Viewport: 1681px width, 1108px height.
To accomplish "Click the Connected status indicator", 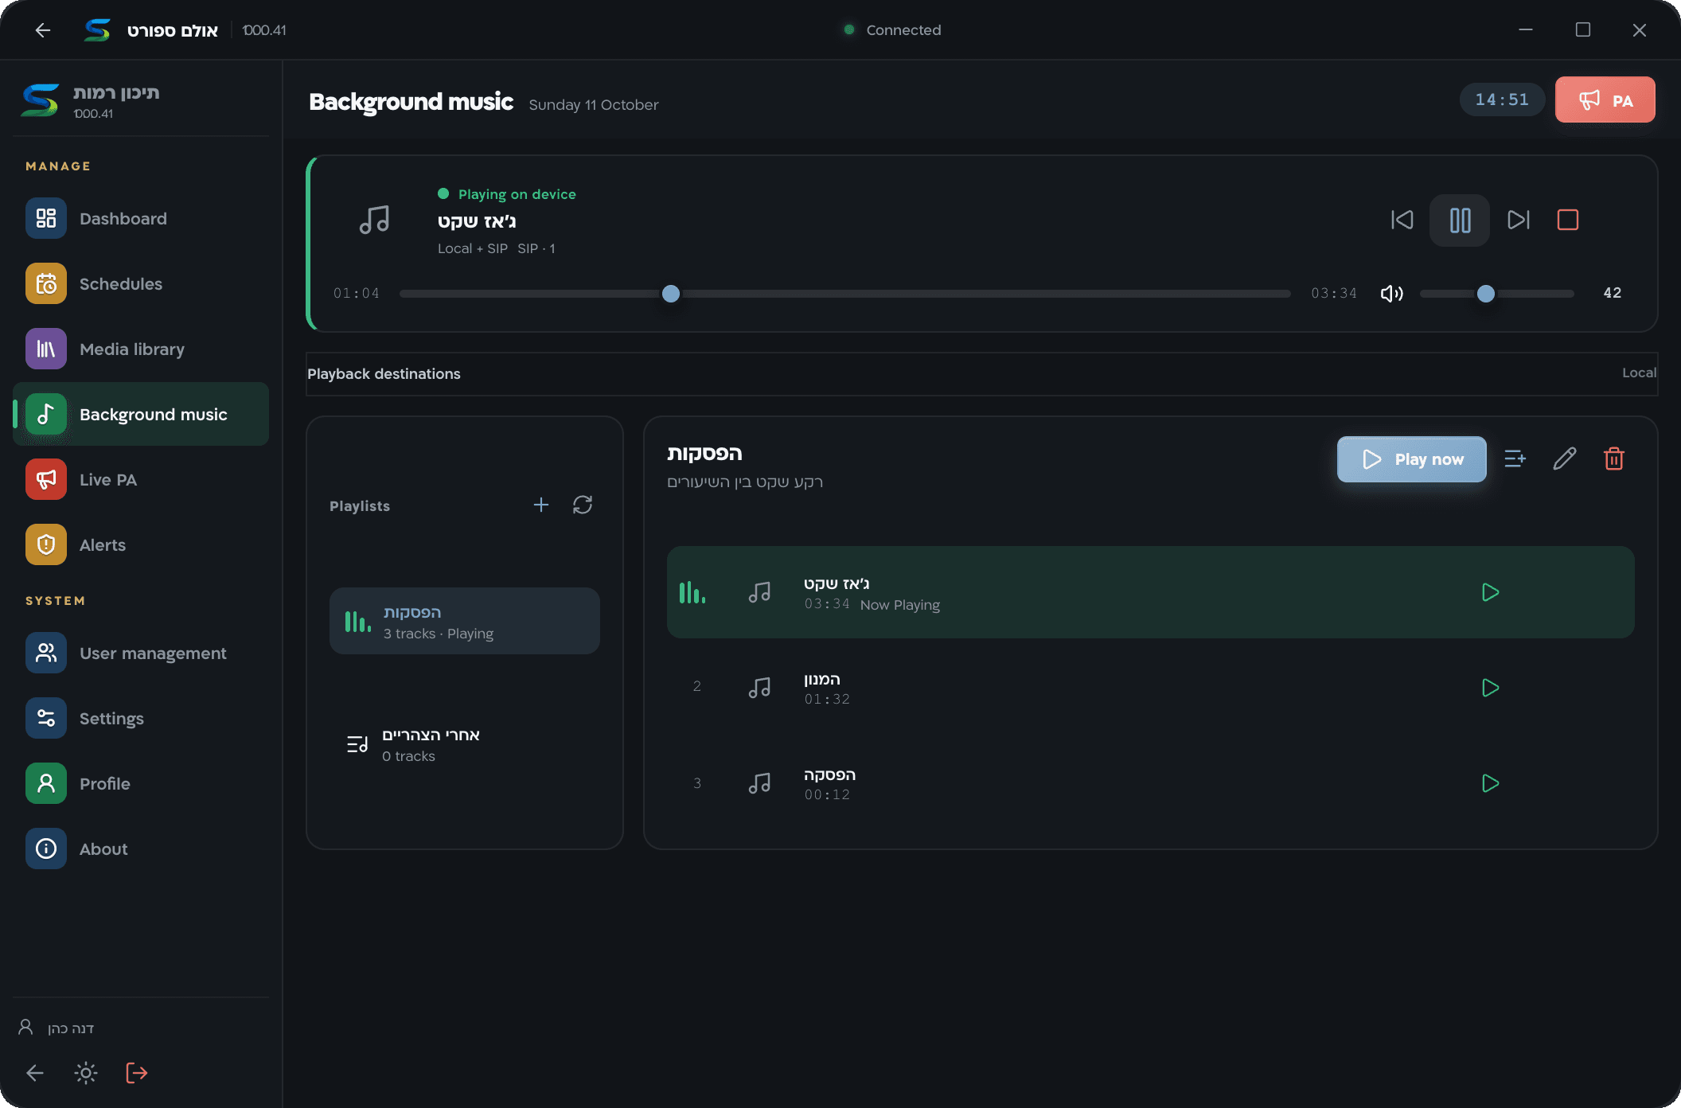I will 892,30.
